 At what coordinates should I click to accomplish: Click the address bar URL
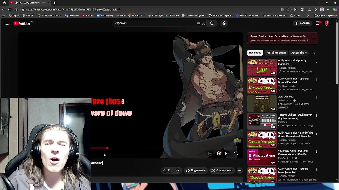pos(73,9)
